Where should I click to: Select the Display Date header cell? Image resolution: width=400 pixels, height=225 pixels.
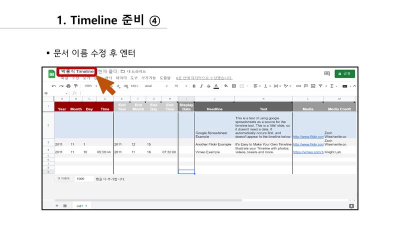186,106
